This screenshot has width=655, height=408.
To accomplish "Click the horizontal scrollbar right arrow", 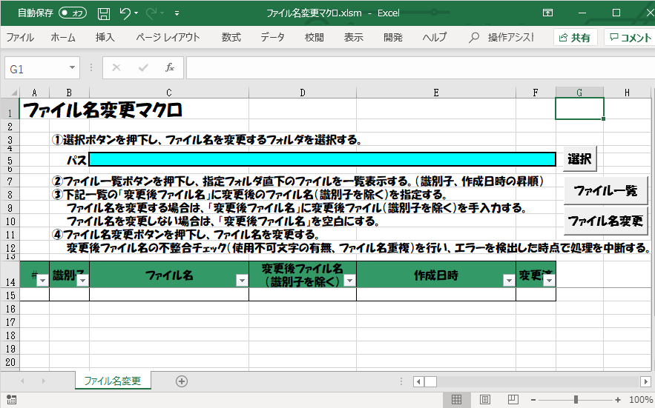I will coord(645,381).
